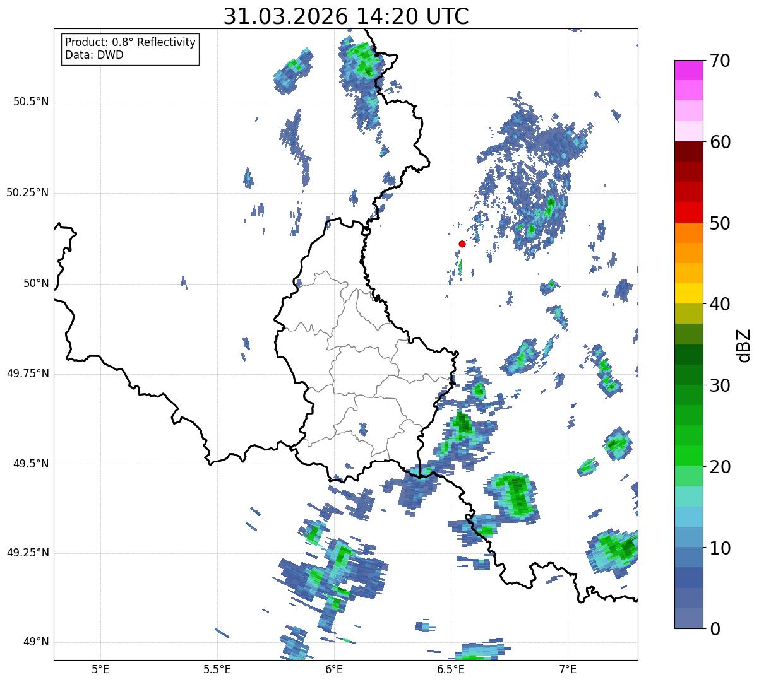Click the red station marker dot
Screen dimensions: 759x682
pos(462,244)
